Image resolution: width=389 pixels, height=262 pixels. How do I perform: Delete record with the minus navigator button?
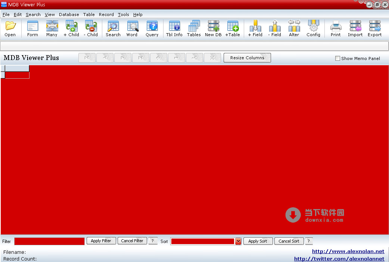tap(176, 58)
